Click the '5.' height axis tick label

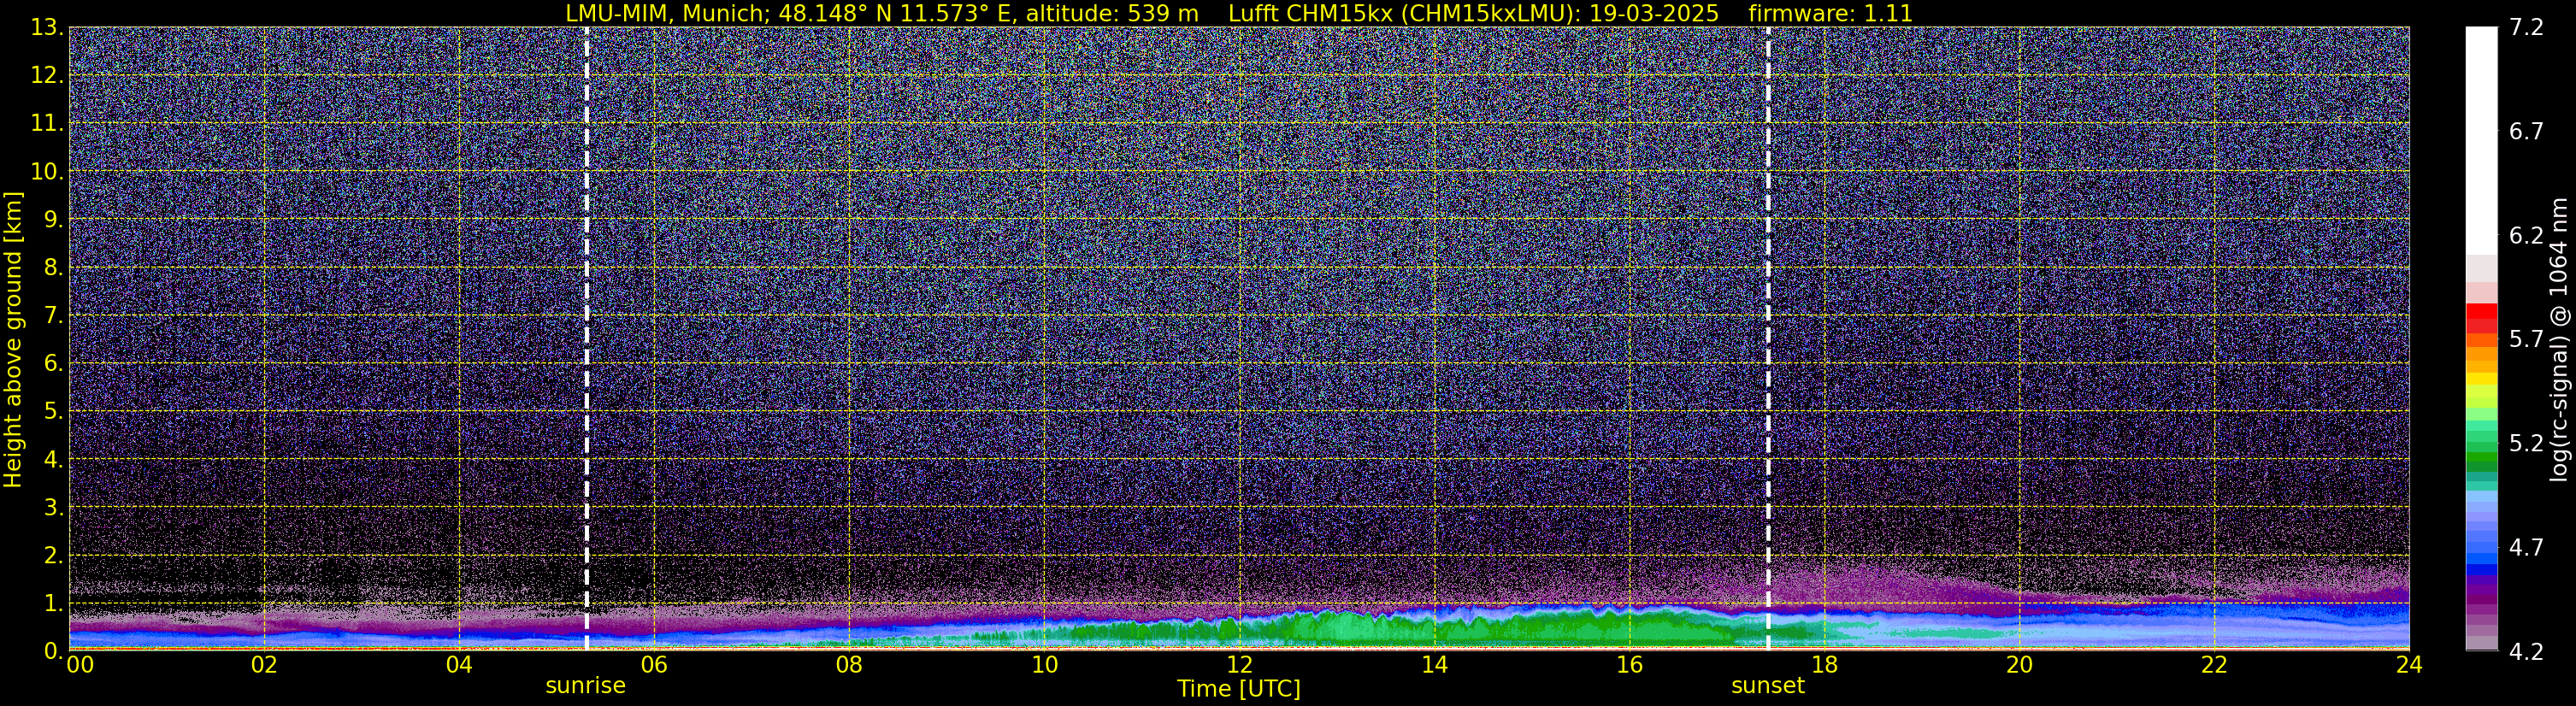click(x=53, y=412)
